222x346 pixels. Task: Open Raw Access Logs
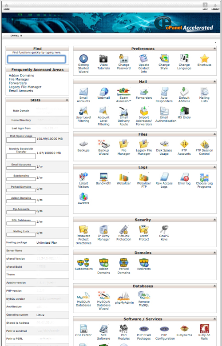coord(164,177)
